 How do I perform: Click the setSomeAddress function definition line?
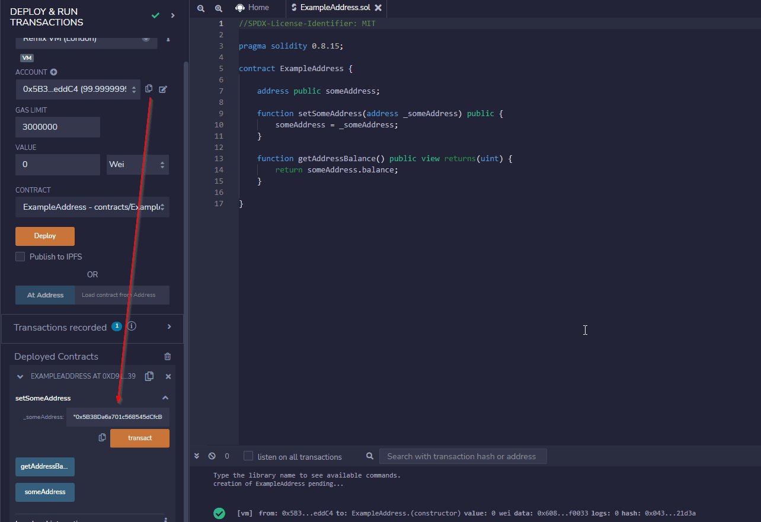(x=380, y=113)
